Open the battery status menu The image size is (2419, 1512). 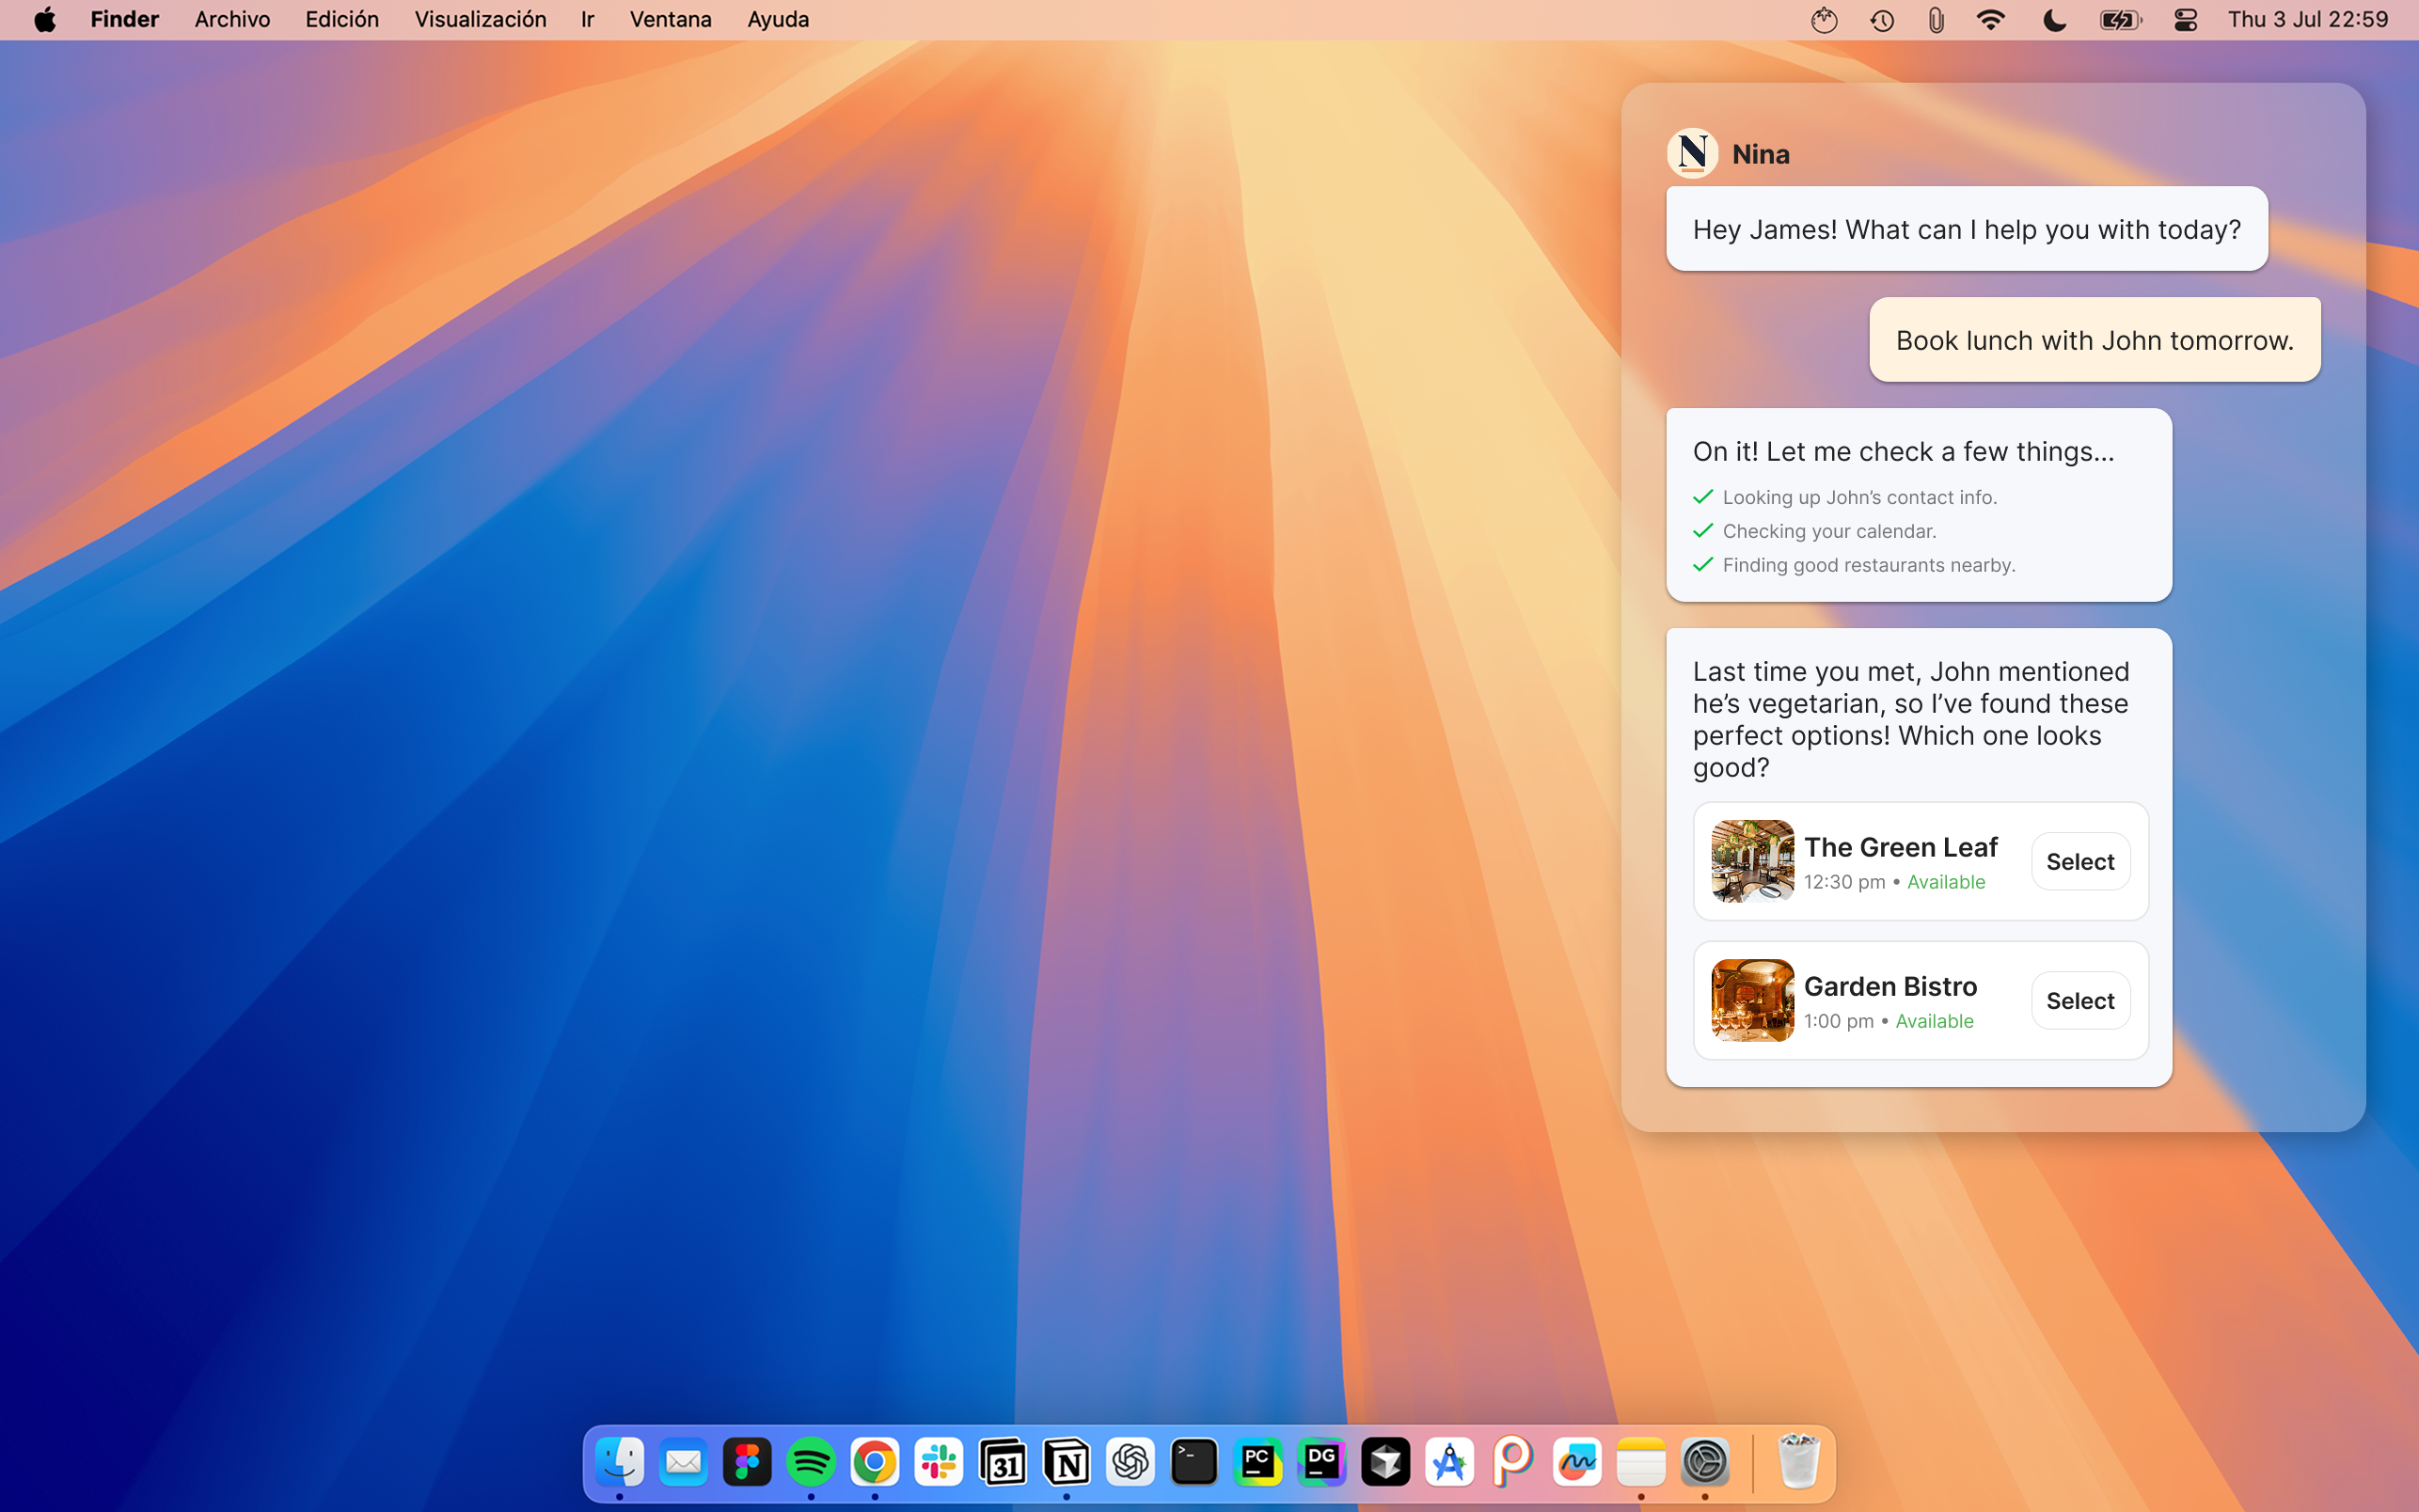pos(2120,20)
